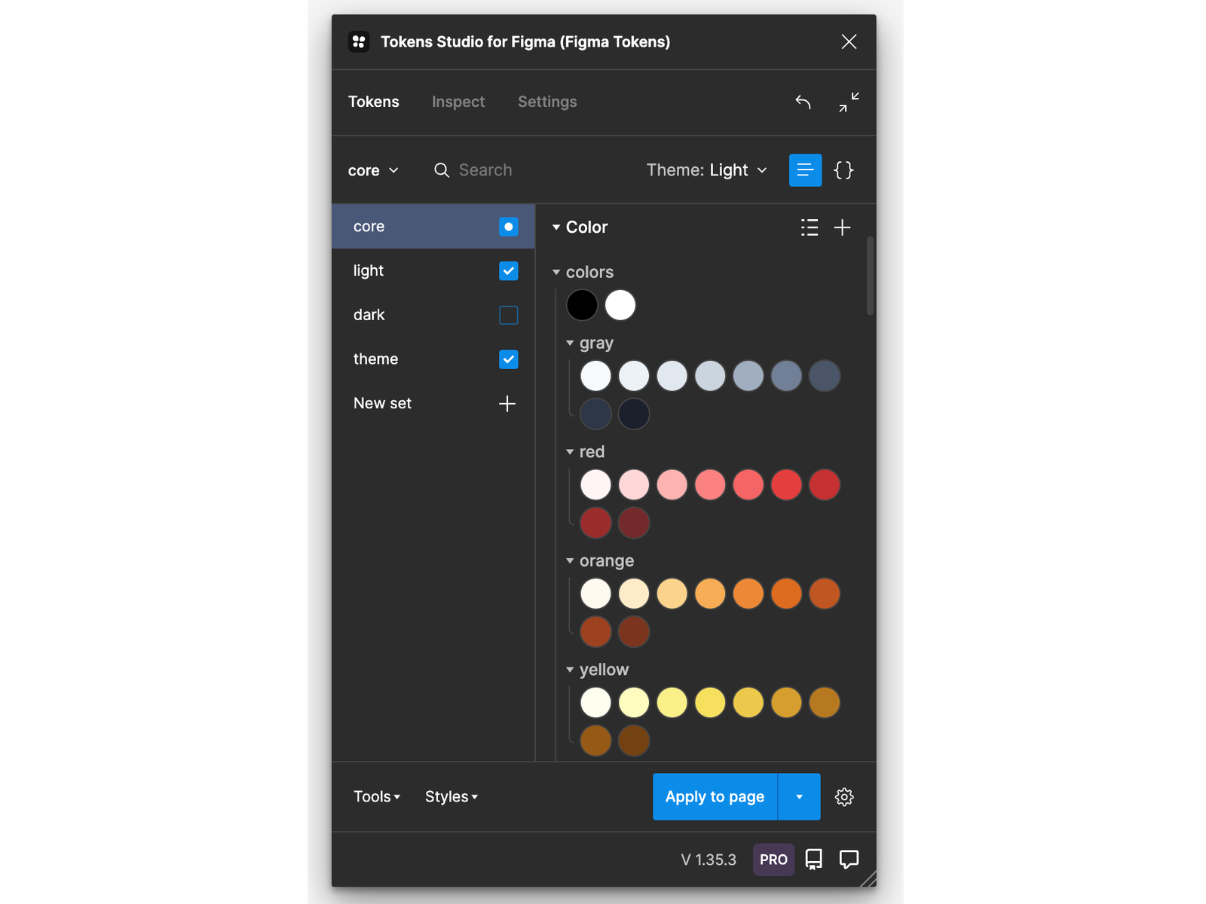Collapse the gray group
Screen dimensions: 1206x904
coord(589,344)
